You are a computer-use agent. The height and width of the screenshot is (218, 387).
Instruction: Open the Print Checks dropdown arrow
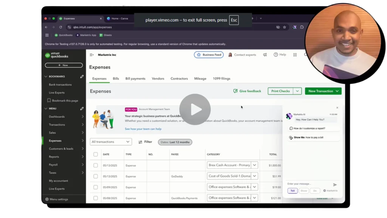[x=297, y=91]
